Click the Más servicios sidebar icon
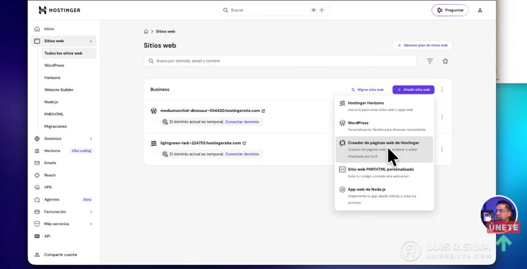 coord(37,224)
